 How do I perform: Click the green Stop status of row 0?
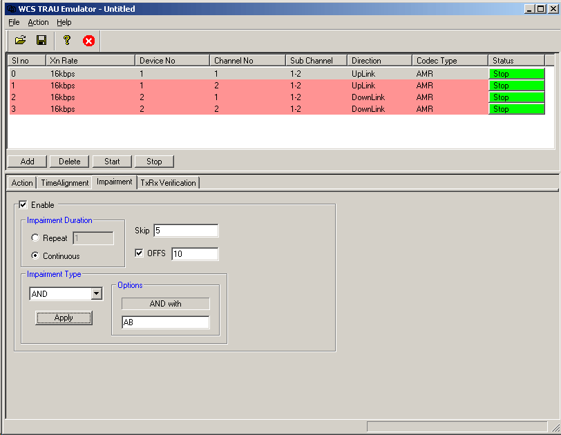[x=516, y=74]
